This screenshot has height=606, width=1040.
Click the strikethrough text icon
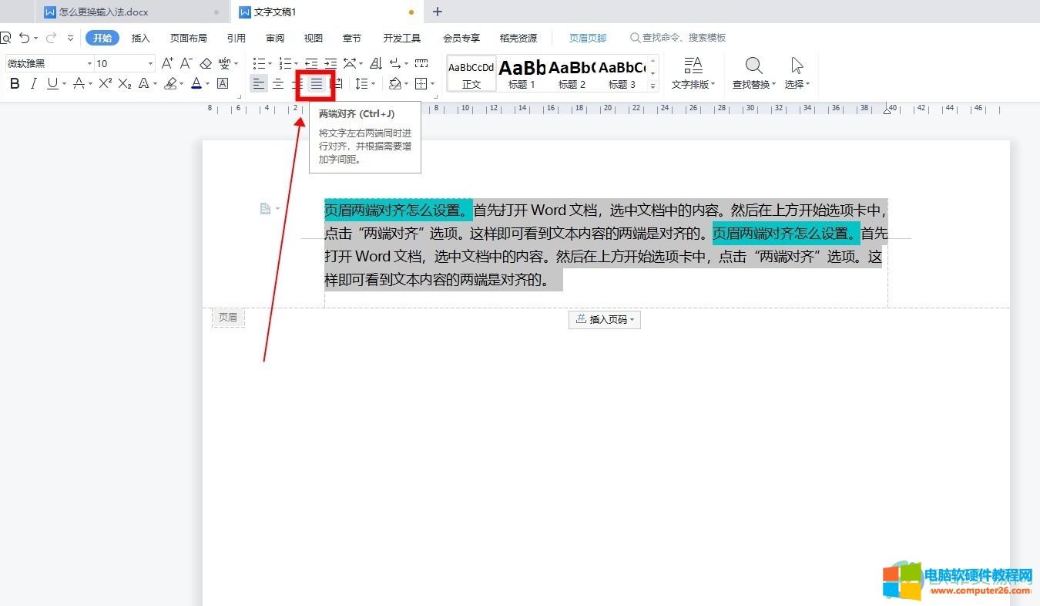tap(79, 83)
